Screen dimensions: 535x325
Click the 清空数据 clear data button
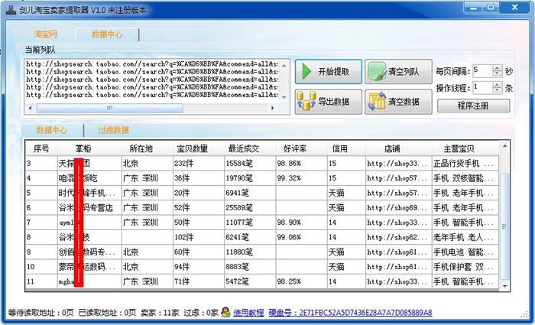click(398, 102)
